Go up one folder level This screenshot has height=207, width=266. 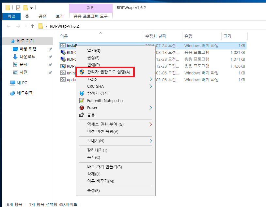[x=33, y=26]
